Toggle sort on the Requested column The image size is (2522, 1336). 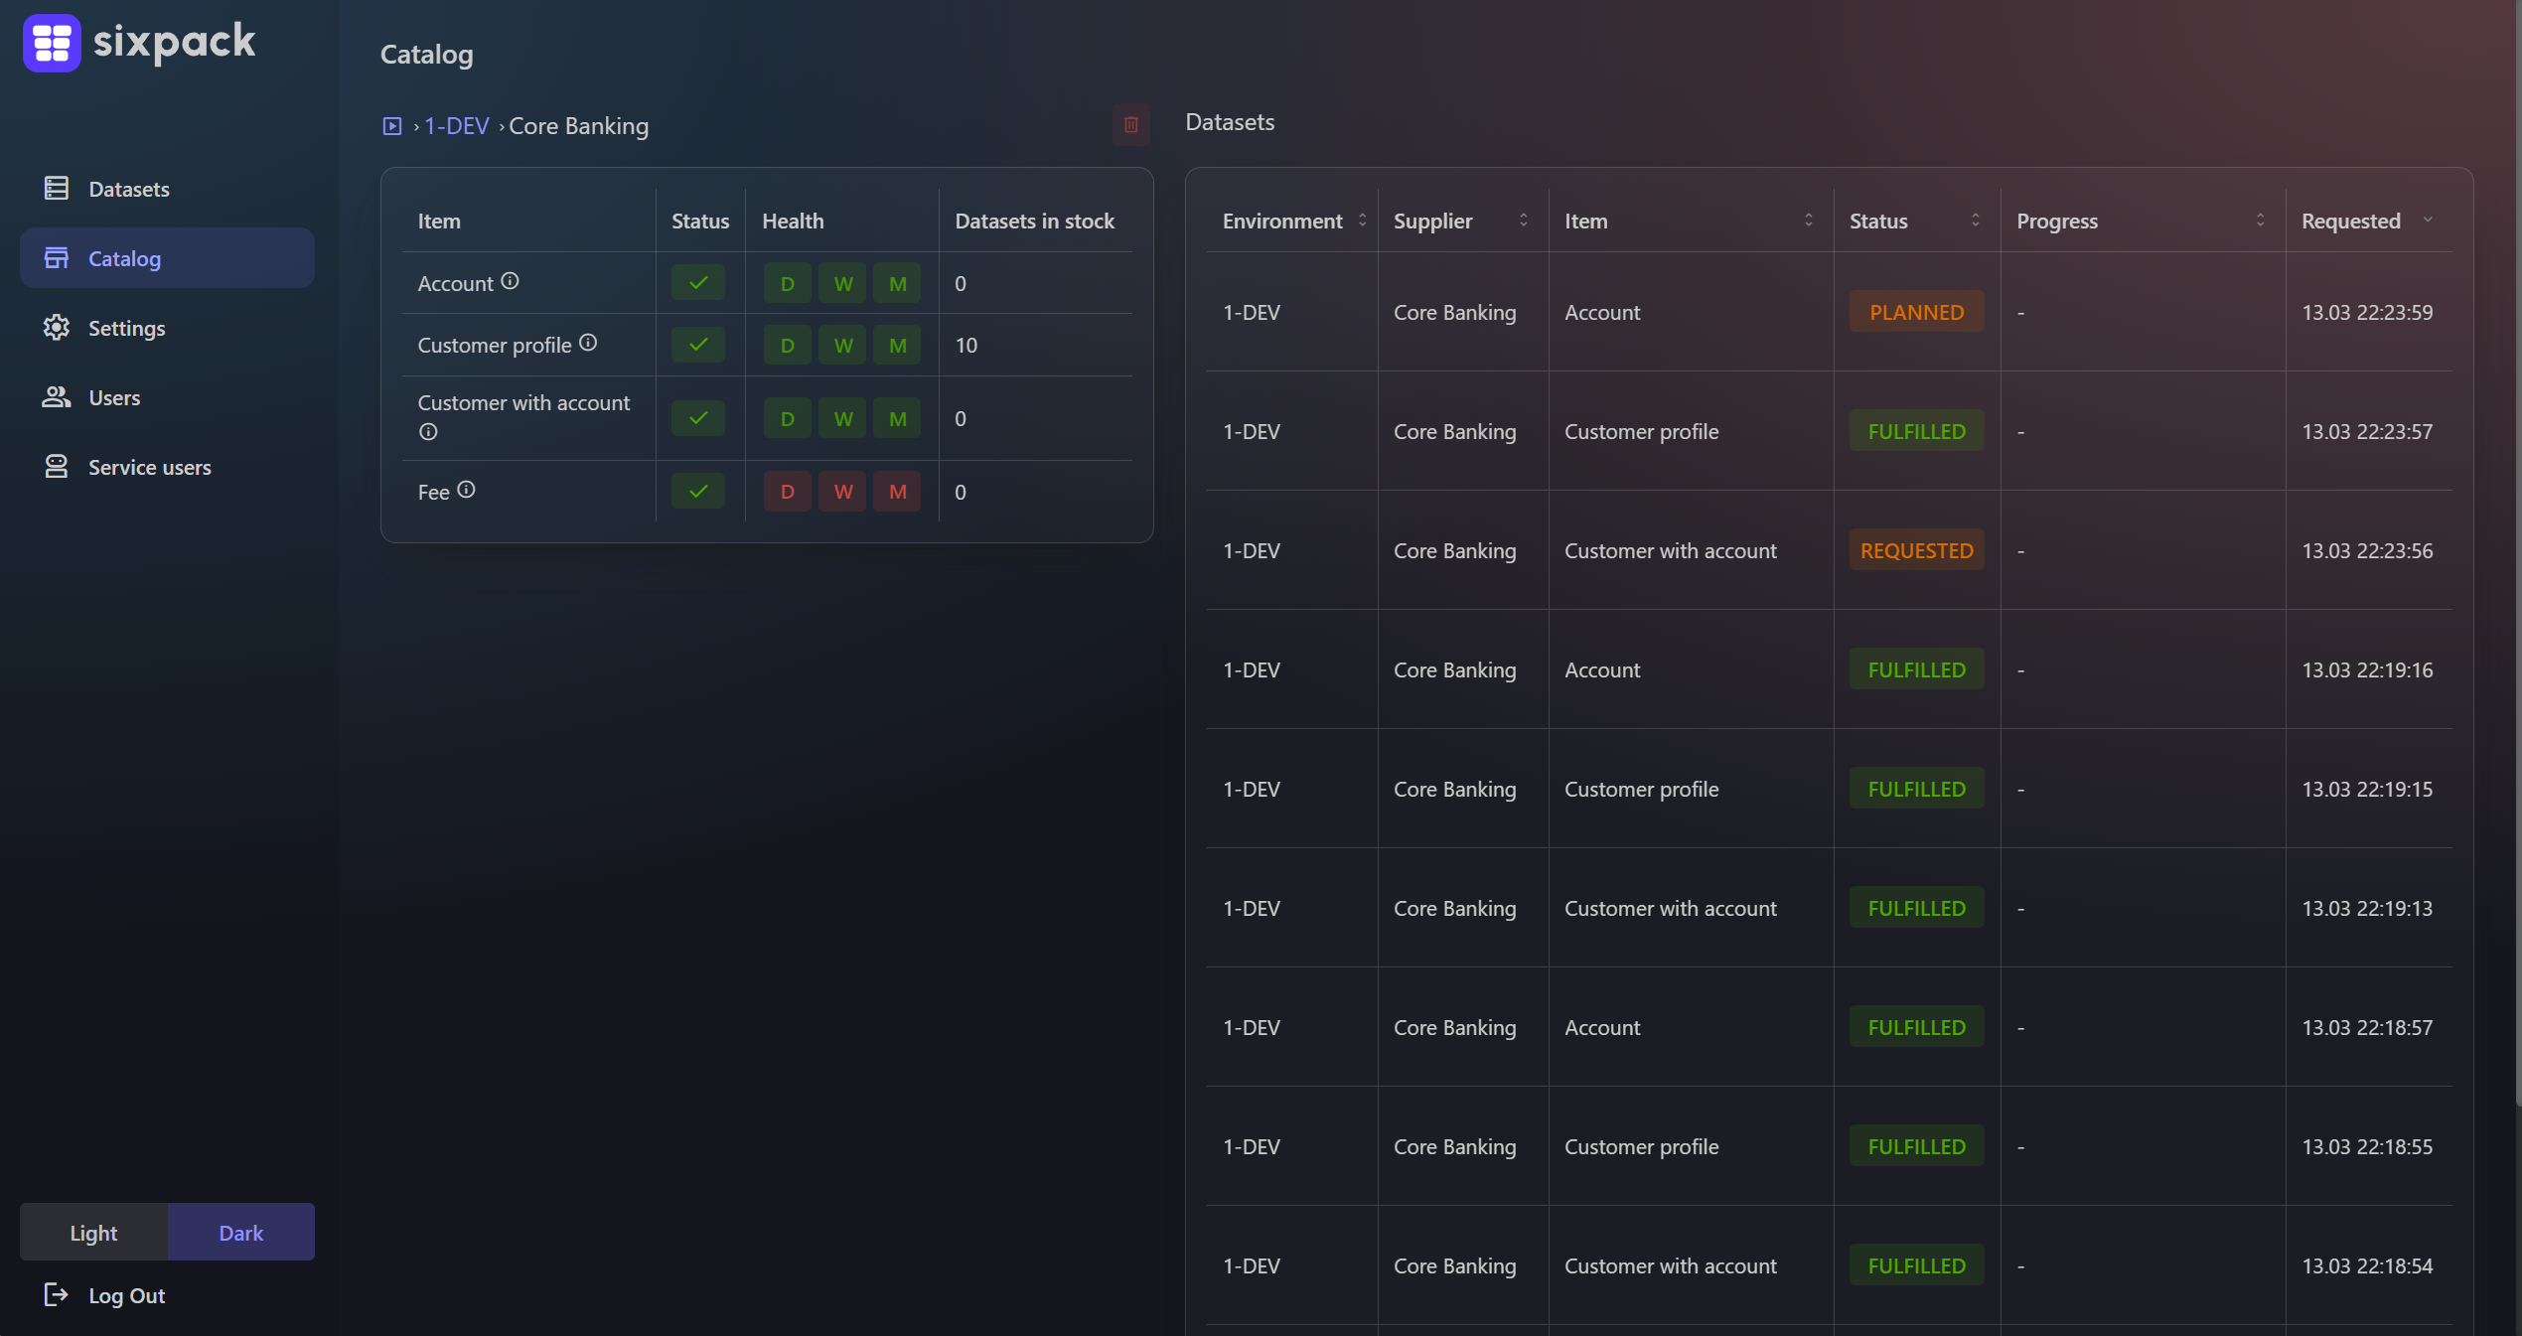[2427, 221]
